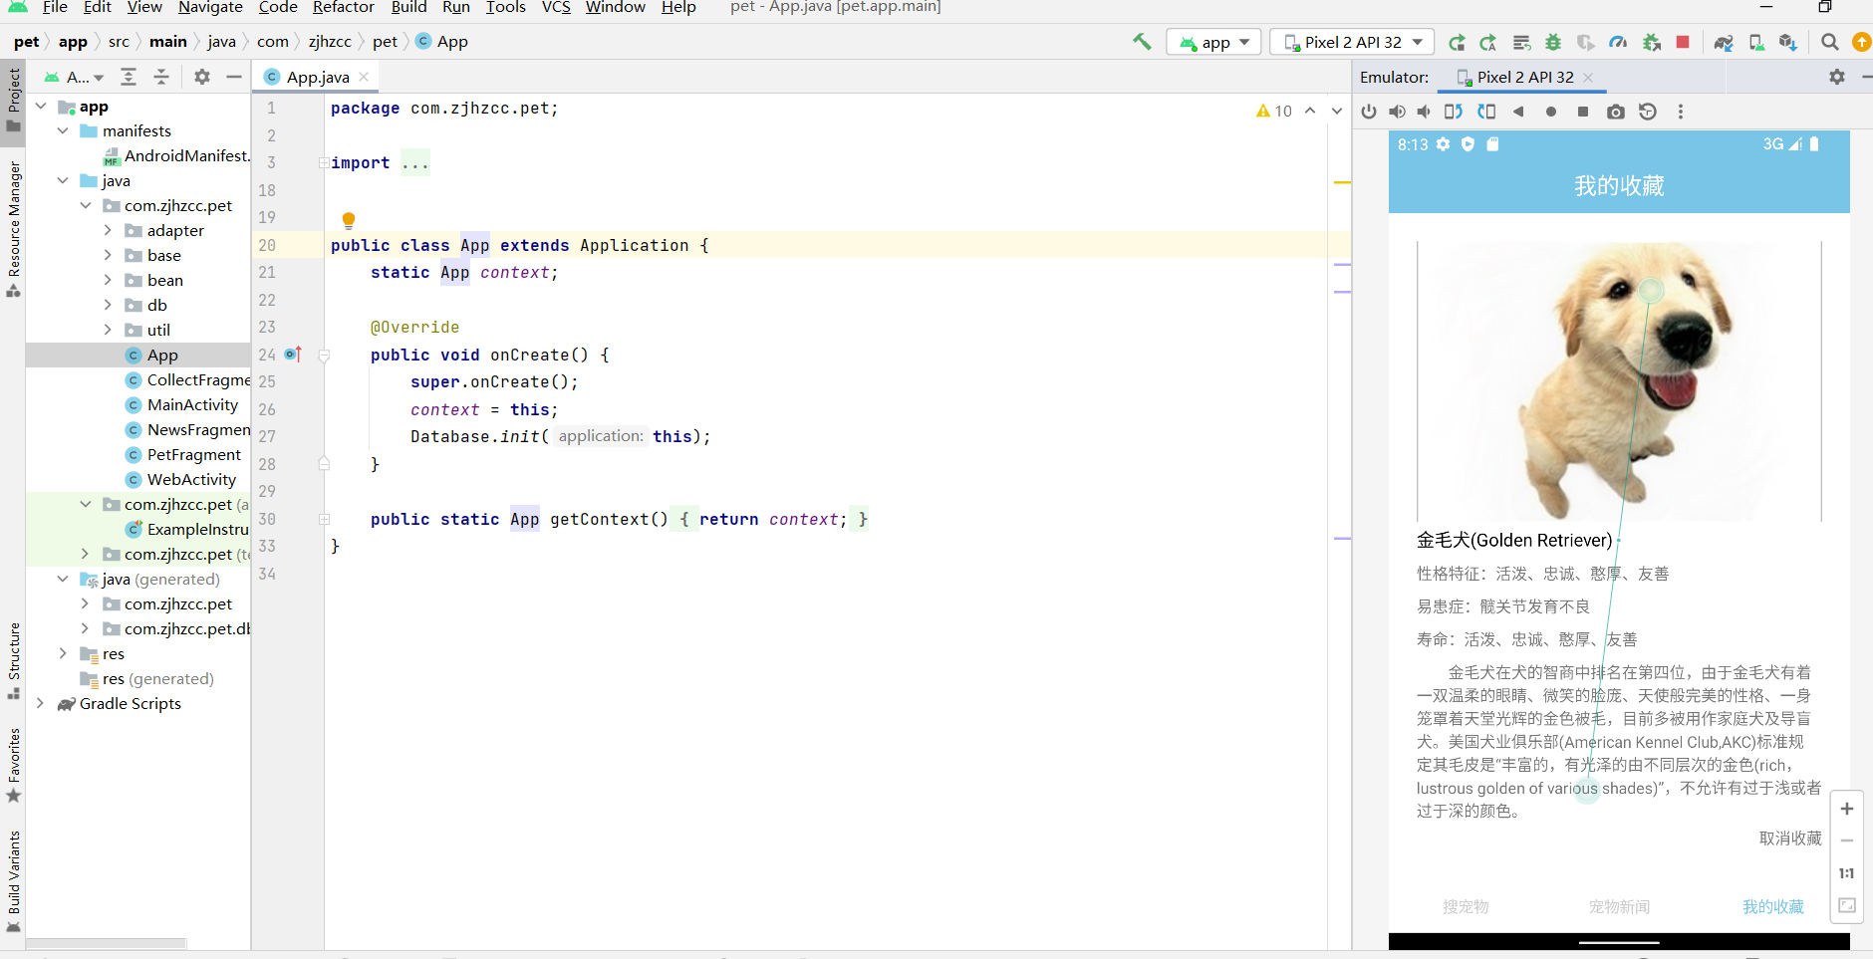
Task: Take an emulator screenshot with camera icon
Action: tap(1616, 112)
